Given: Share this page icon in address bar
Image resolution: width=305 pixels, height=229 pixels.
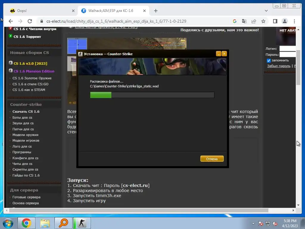Looking at the screenshot, I should click(254, 21).
